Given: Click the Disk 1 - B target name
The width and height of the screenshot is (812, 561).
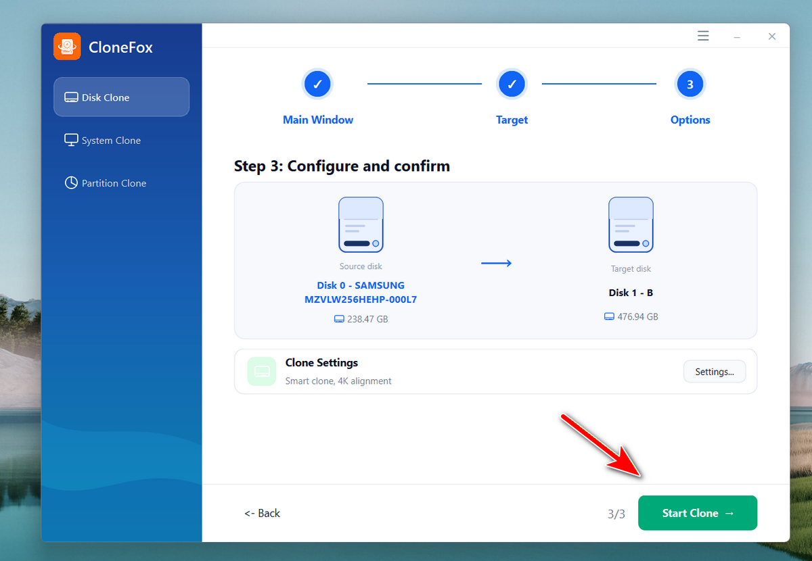Looking at the screenshot, I should [x=631, y=293].
